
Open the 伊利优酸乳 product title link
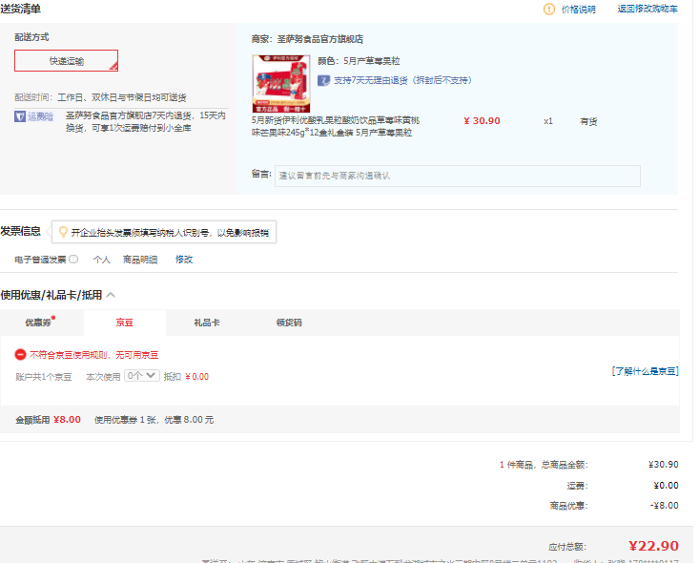336,126
